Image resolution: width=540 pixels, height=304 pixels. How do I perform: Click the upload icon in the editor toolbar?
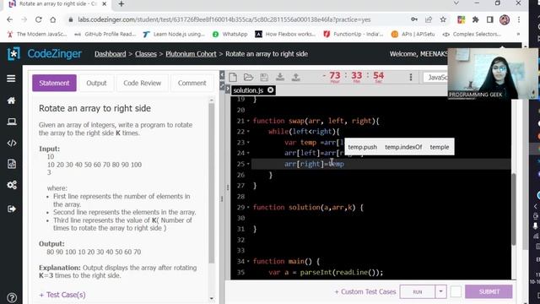click(296, 77)
